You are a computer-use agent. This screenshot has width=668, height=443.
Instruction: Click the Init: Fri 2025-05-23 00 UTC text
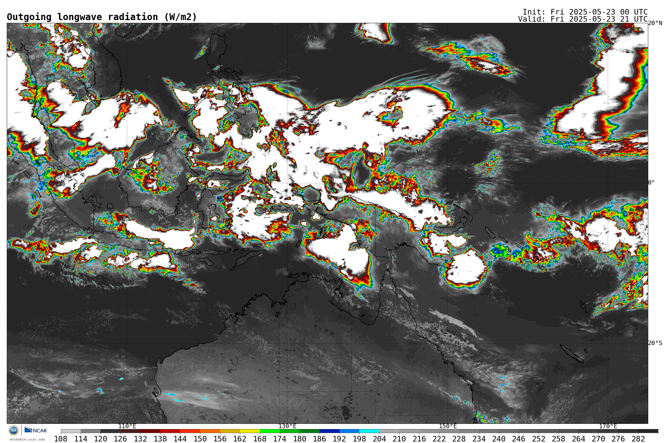[x=585, y=12]
